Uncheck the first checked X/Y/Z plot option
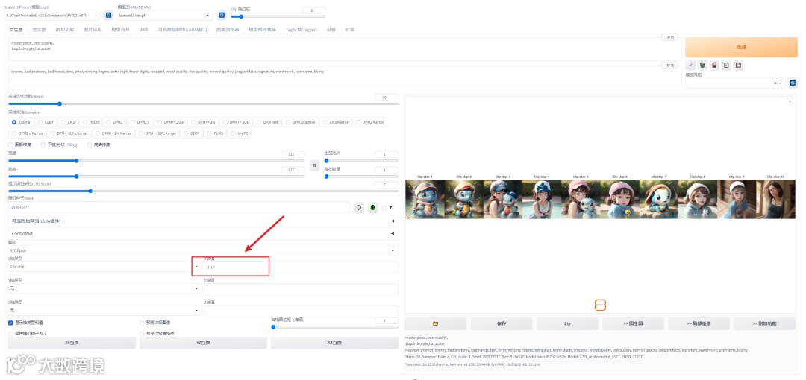This screenshot has height=380, width=806. [10, 323]
